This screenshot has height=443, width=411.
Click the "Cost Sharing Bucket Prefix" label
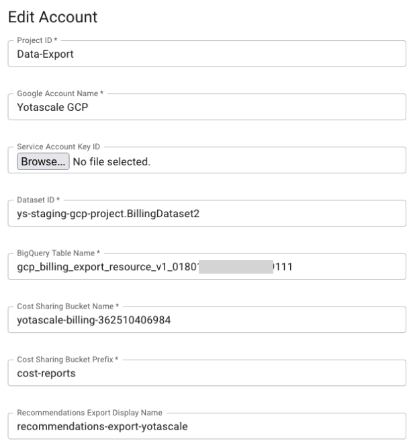tap(67, 359)
